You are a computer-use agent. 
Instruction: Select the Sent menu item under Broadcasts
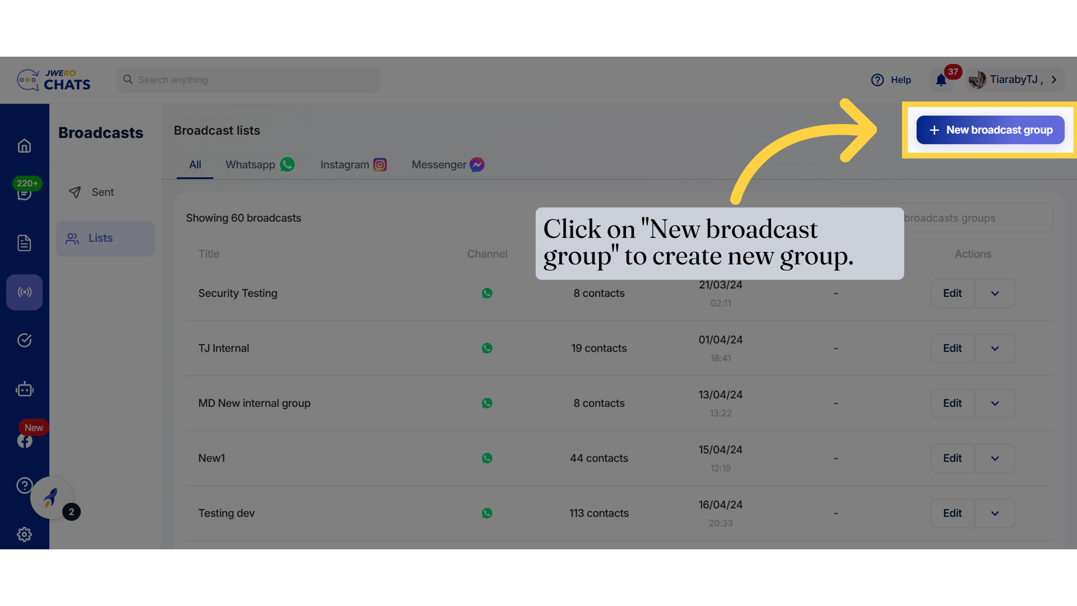(x=102, y=192)
